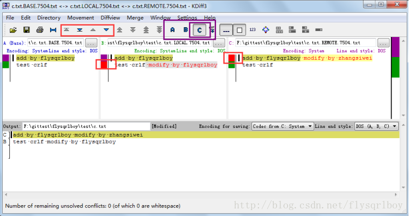Viewport: 409px width, 216px height.
Task: Click browse button for file A (Base)
Action: pos(91,43)
